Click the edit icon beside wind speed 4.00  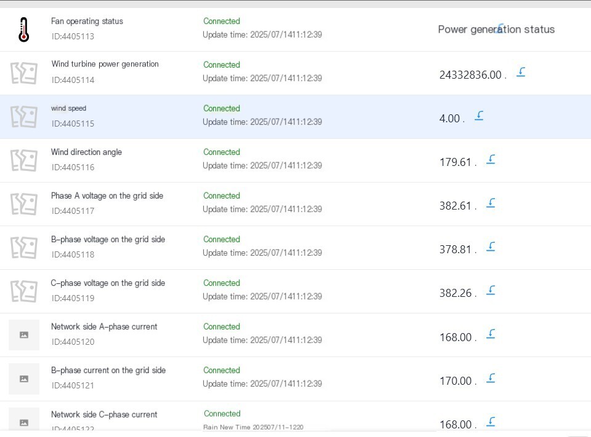[479, 116]
